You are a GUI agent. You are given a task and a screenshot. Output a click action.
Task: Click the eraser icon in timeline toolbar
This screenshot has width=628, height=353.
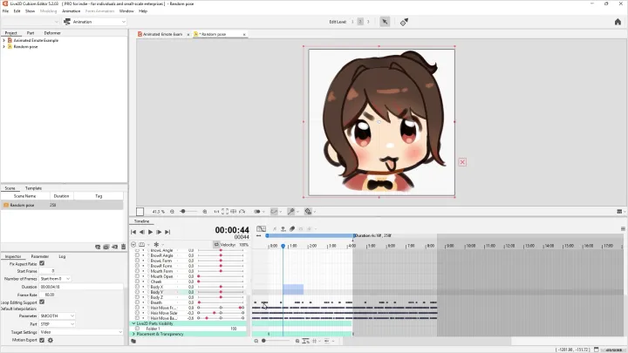(x=292, y=229)
